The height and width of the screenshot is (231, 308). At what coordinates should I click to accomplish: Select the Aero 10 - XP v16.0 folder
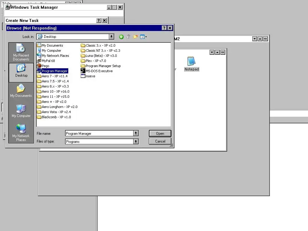(53, 91)
